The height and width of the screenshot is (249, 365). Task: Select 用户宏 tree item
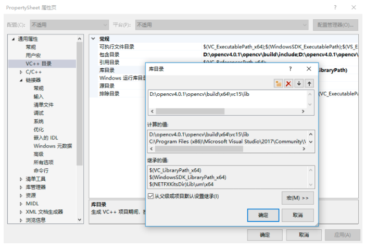(33, 55)
